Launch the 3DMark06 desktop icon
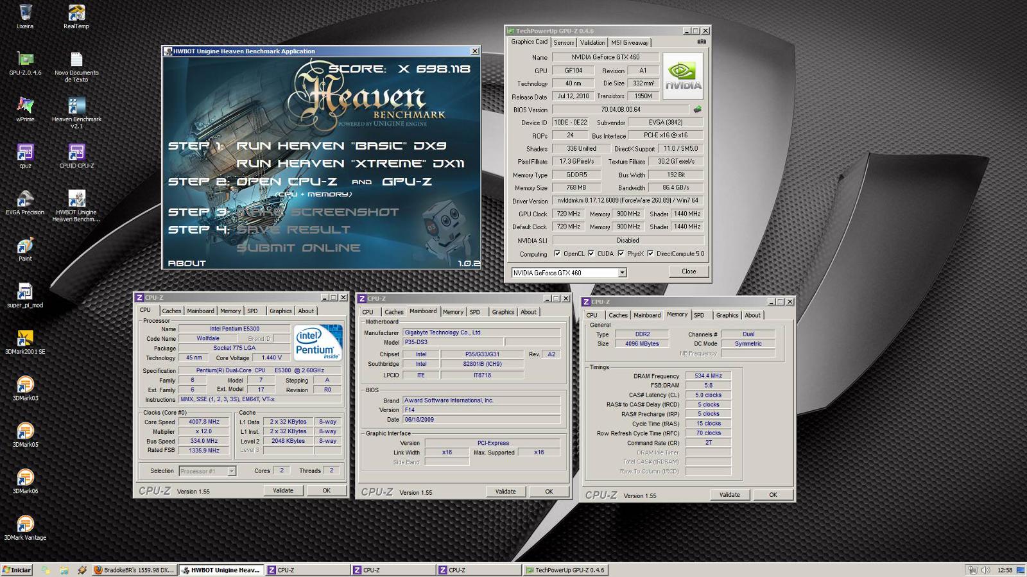This screenshot has height=577, width=1027. [x=25, y=481]
